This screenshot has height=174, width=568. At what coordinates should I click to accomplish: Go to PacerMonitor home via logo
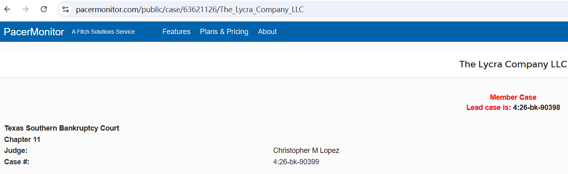(34, 32)
